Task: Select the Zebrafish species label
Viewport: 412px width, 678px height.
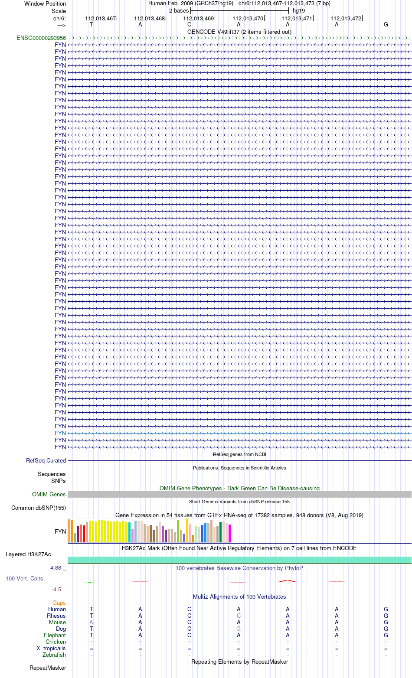Action: tap(54, 655)
